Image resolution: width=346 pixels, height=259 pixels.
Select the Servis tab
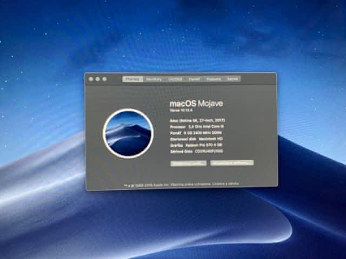pos(232,79)
